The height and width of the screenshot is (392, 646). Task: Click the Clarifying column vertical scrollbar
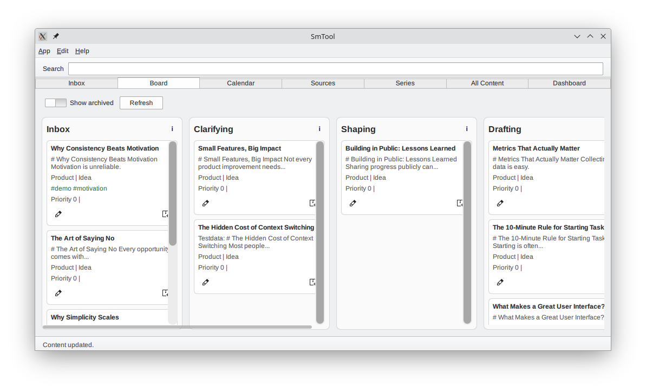pos(320,233)
